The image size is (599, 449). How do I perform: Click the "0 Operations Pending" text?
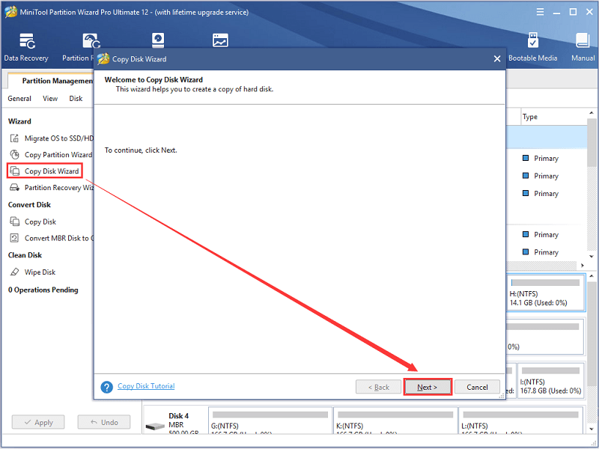coord(43,290)
